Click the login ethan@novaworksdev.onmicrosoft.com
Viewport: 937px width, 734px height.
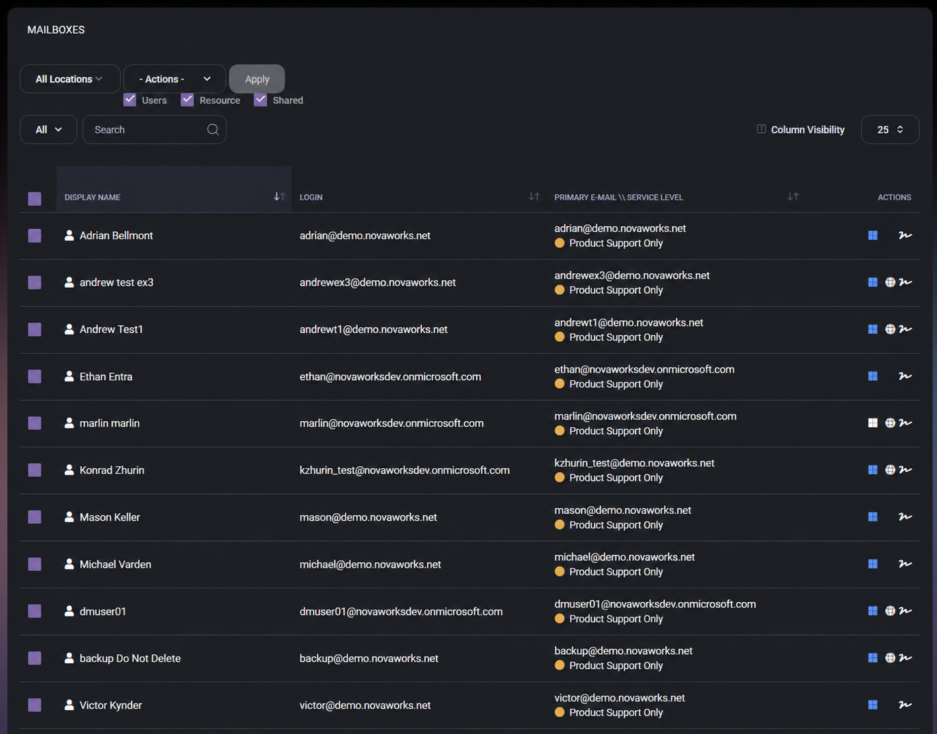[390, 376]
